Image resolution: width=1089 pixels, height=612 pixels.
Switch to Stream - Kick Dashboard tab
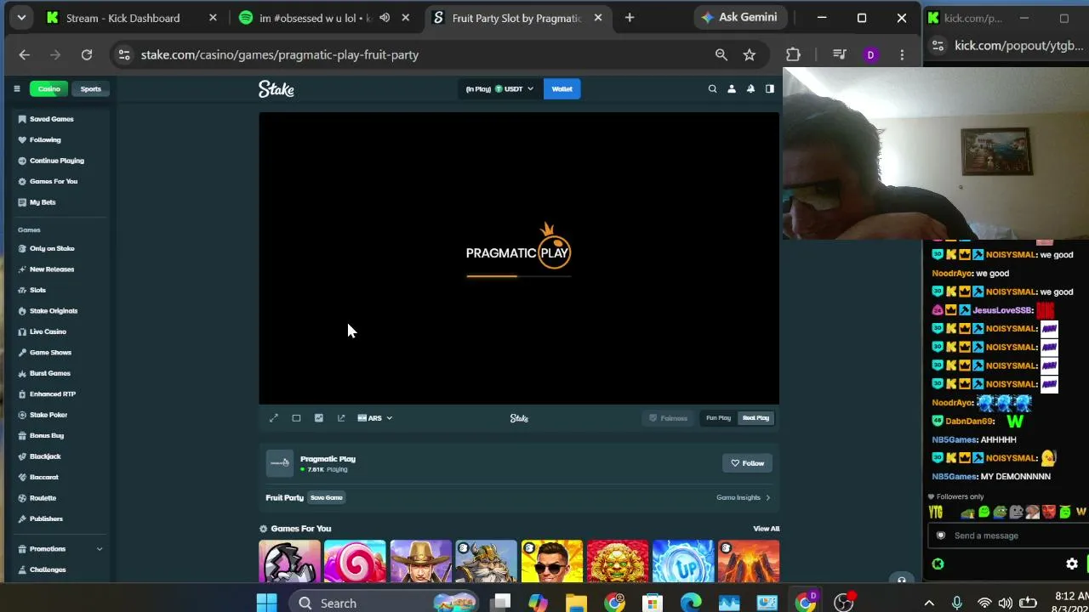click(123, 18)
